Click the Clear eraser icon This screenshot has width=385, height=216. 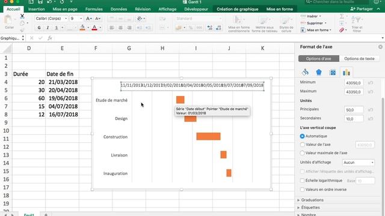tap(342, 30)
